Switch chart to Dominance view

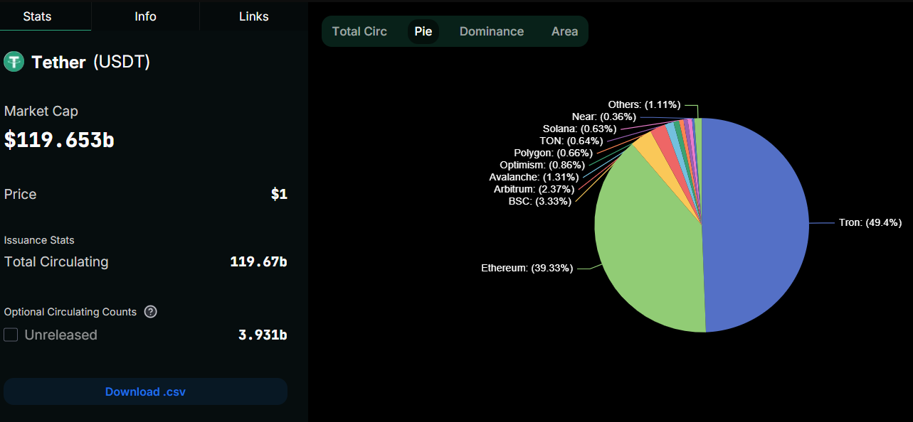[x=492, y=31]
